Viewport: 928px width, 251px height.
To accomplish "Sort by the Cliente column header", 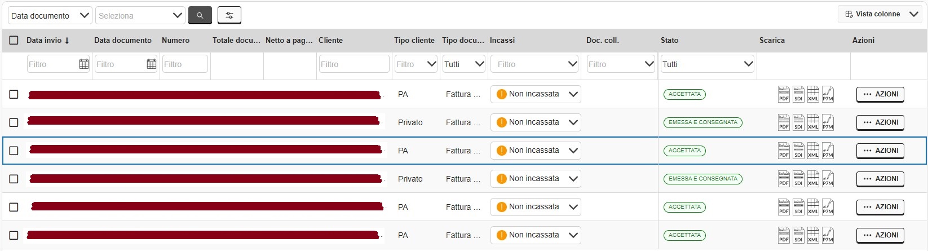I will [330, 40].
